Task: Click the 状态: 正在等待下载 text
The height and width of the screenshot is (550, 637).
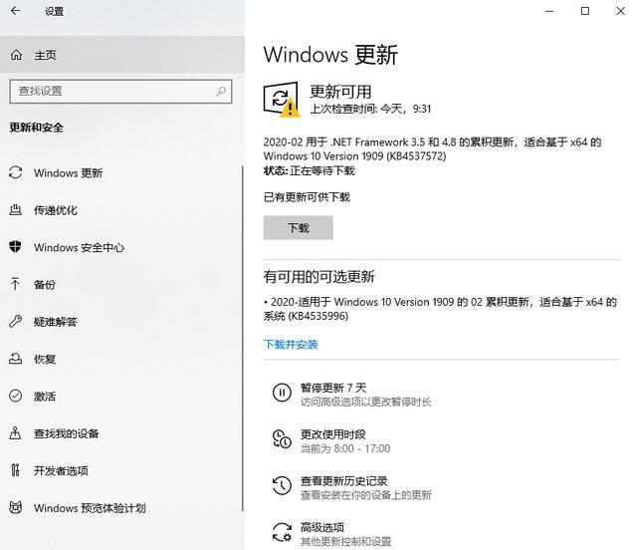Action: (310, 170)
